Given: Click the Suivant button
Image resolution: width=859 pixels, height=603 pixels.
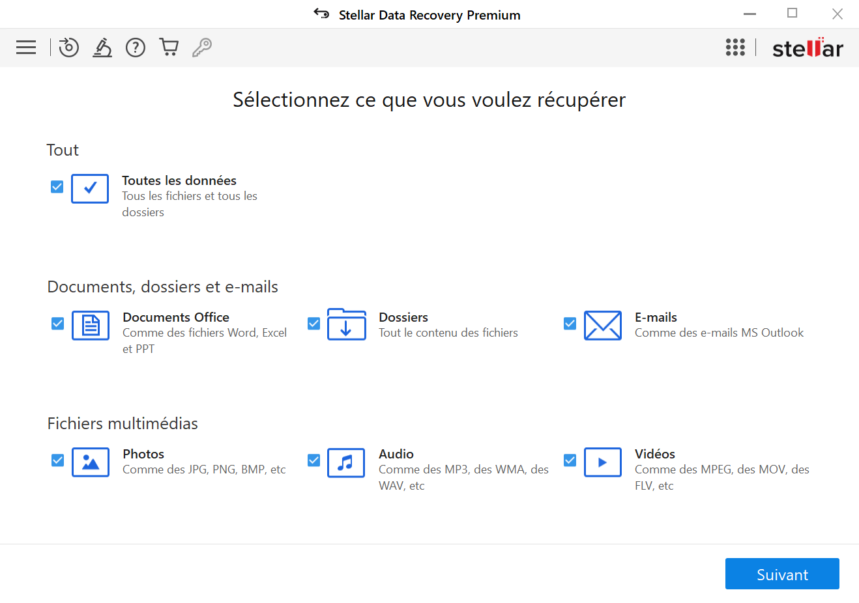Looking at the screenshot, I should point(781,574).
